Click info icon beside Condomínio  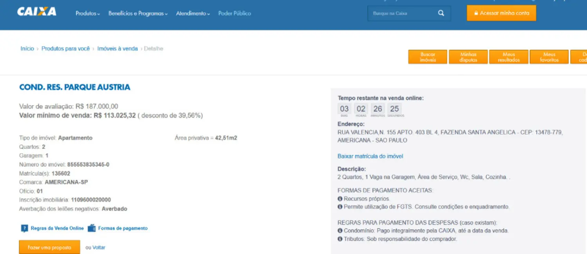click(x=340, y=231)
